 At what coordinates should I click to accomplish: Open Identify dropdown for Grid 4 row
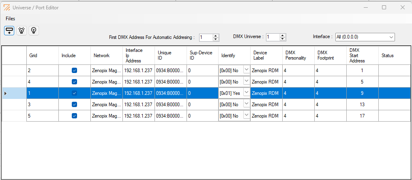(x=247, y=81)
